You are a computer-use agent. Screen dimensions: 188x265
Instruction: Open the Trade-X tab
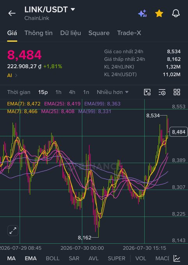pos(129,33)
